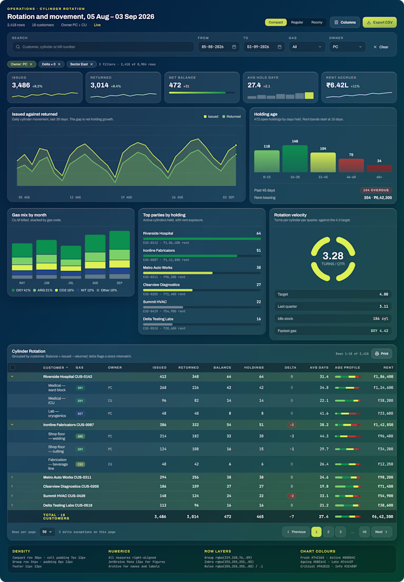Switch to Regular density
Image resolution: width=404 pixels, height=582 pixels.
(297, 22)
